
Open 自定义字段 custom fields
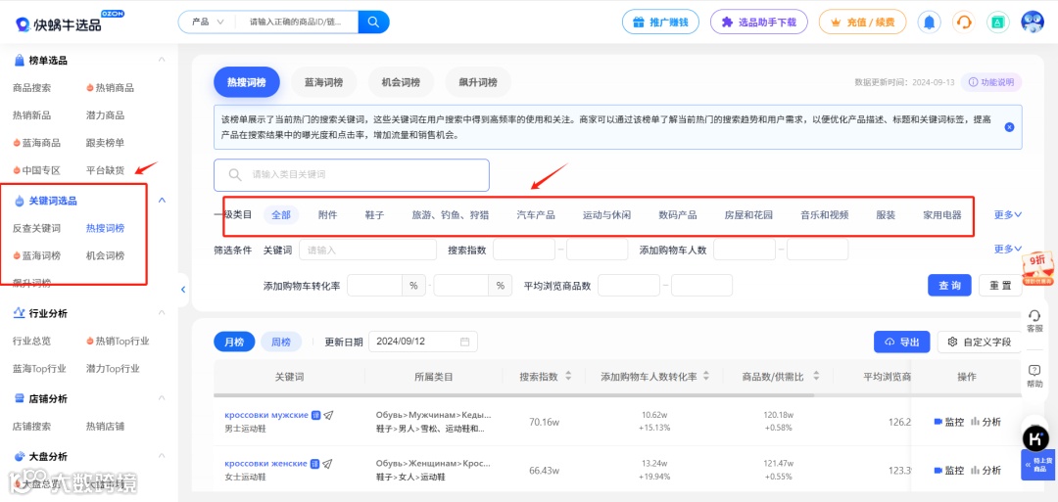click(x=980, y=342)
